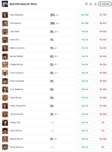
Task: Buy Yes 2¢ for Melody Morris
Action: click(85, 139)
